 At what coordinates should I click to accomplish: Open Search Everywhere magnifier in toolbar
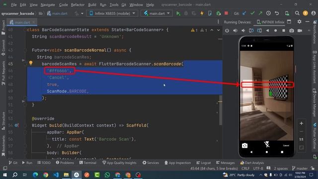[x=297, y=13]
